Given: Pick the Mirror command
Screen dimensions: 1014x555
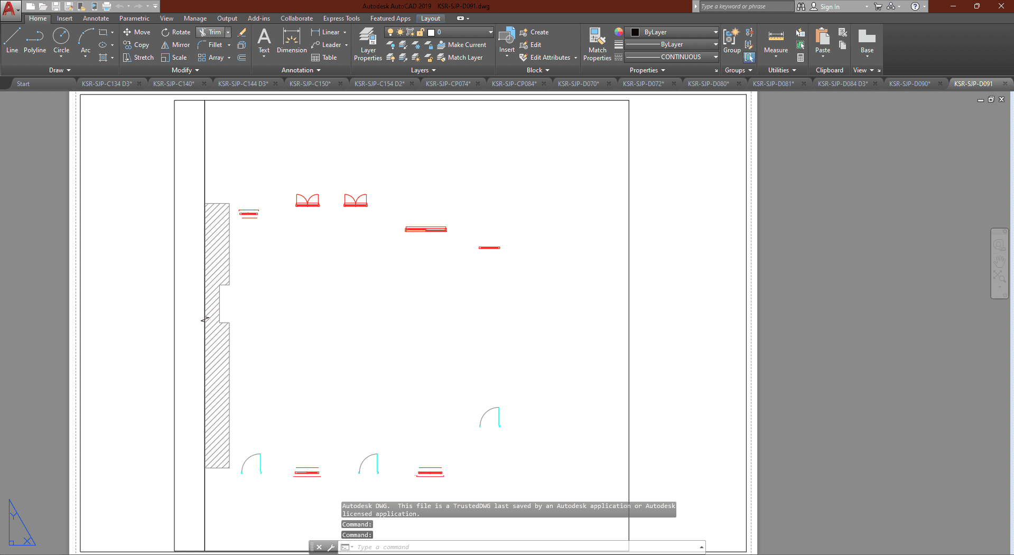Looking at the screenshot, I should coord(175,45).
